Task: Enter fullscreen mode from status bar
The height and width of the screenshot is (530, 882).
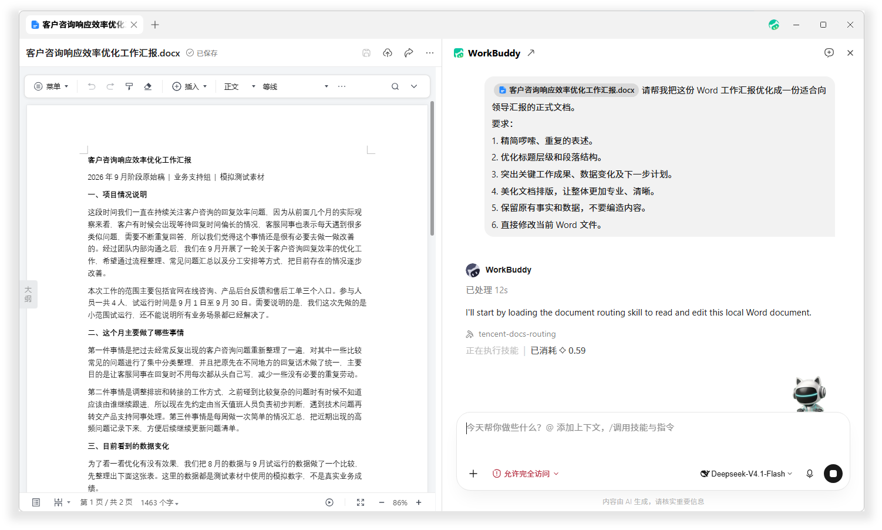Action: (x=361, y=502)
